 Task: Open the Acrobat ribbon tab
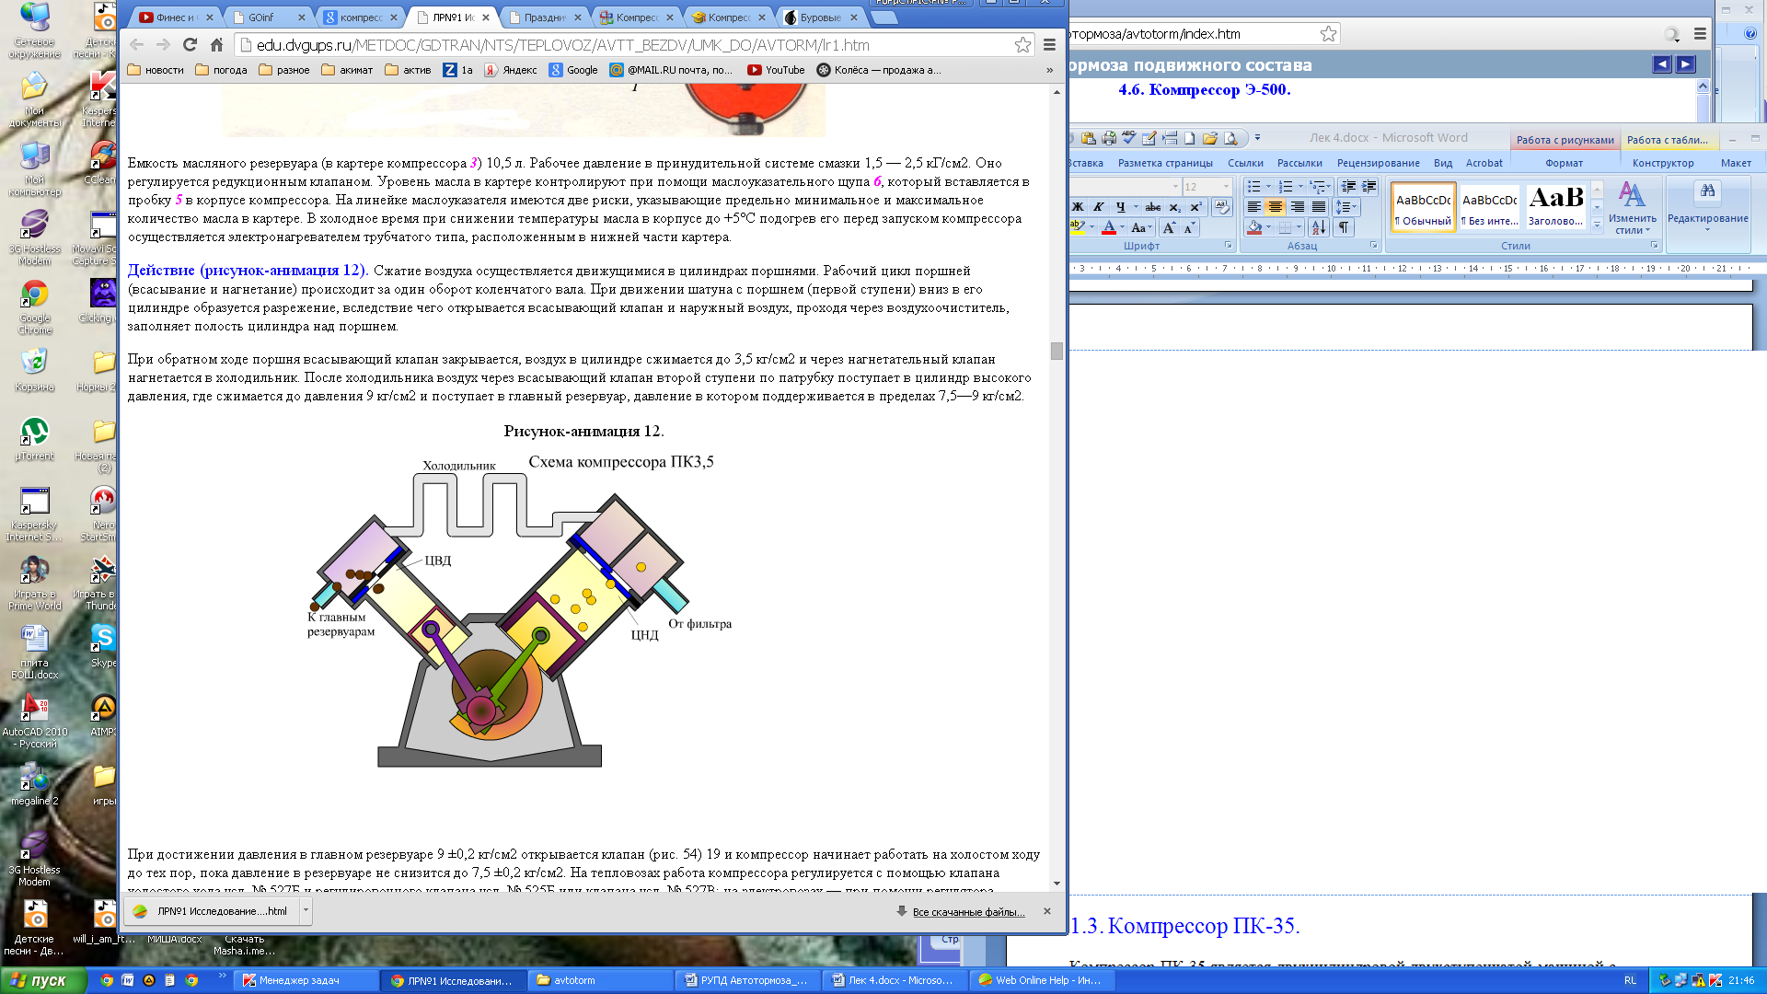click(1484, 163)
